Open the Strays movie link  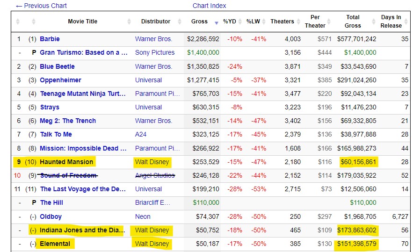[50, 107]
